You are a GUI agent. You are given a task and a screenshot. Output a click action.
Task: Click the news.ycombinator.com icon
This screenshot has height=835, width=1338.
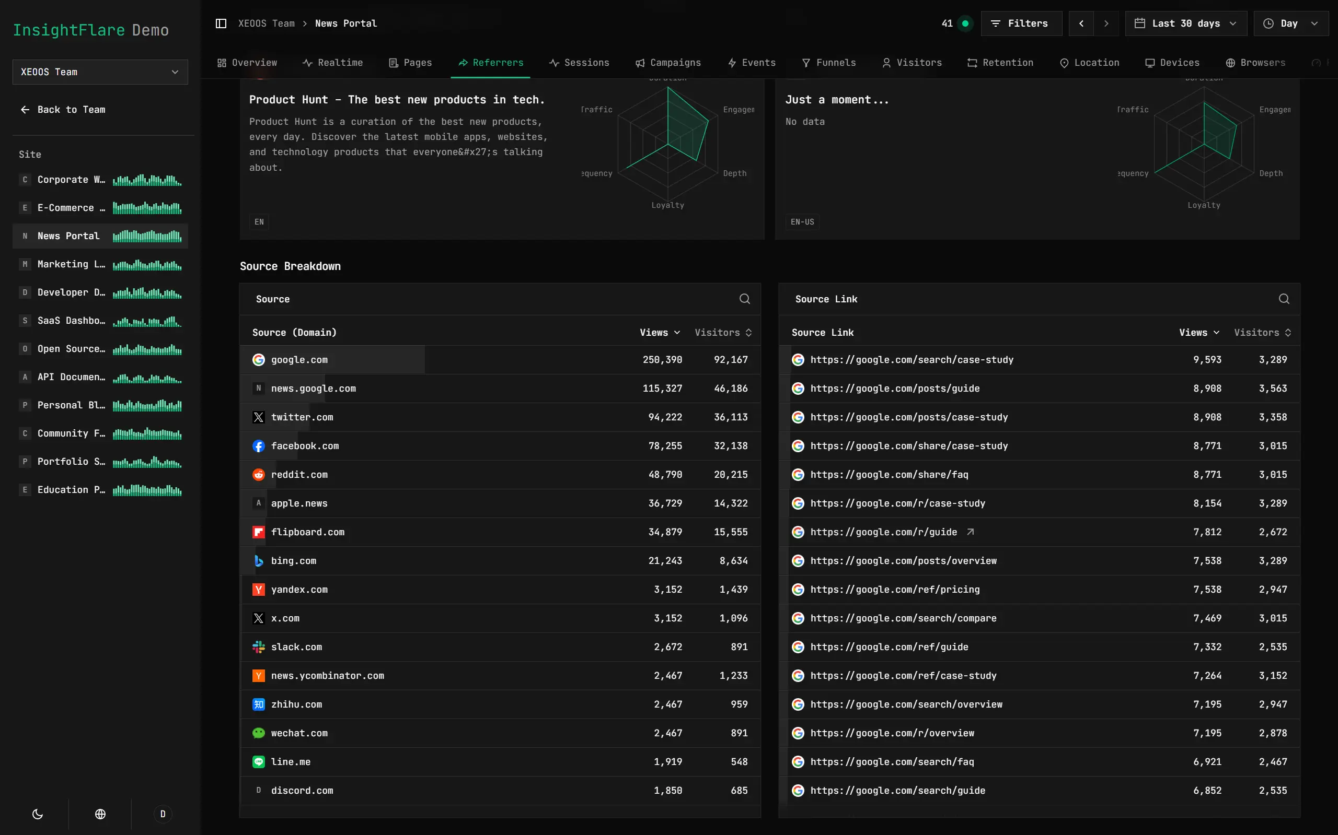pos(259,676)
